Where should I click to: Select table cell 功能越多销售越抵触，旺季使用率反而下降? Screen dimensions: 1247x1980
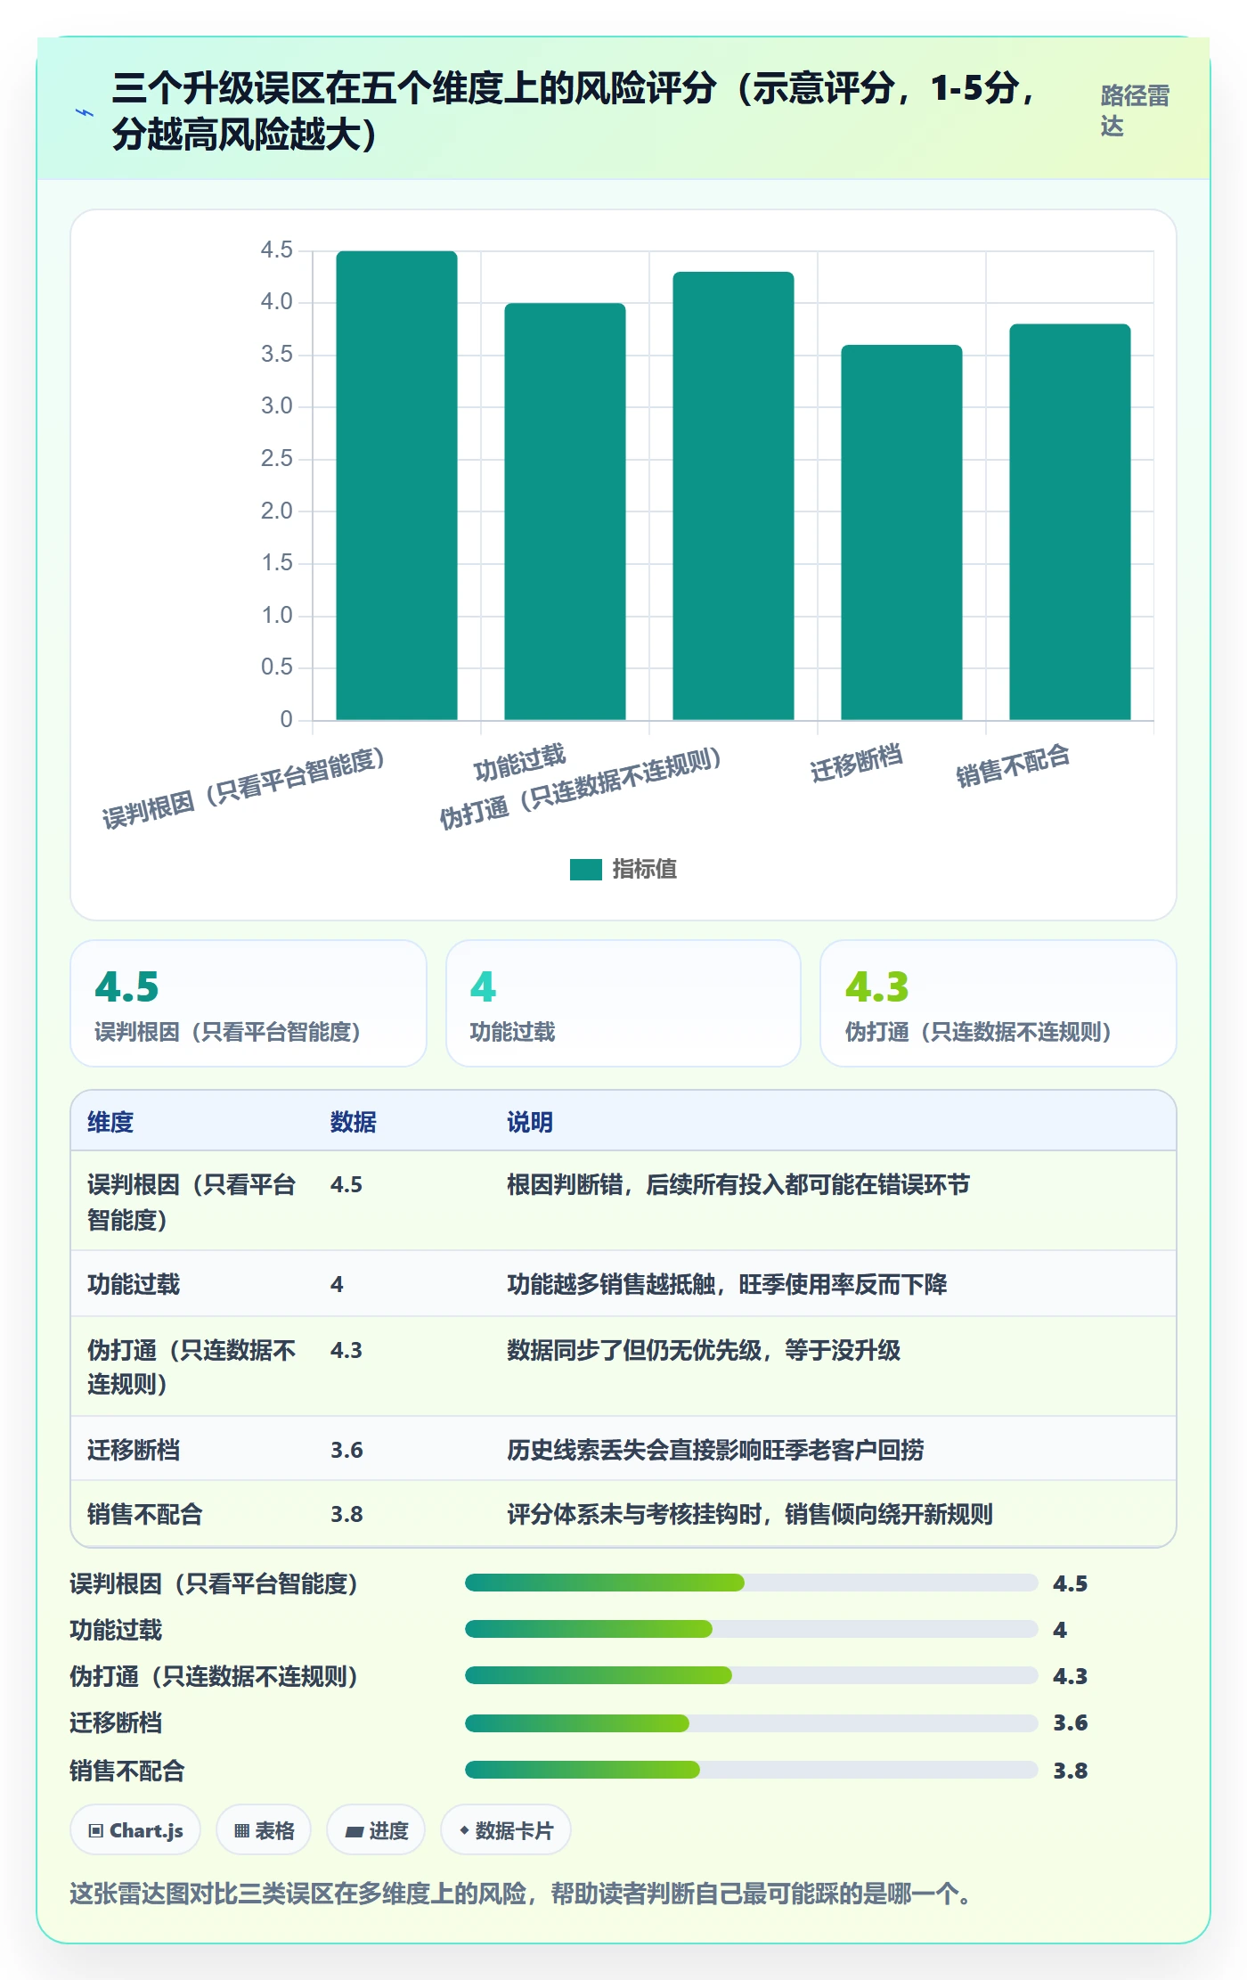(x=727, y=1284)
